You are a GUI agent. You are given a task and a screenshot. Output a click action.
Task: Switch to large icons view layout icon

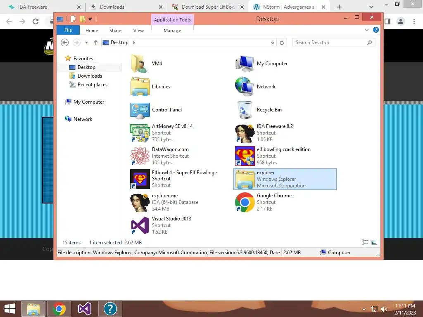pos(374,242)
